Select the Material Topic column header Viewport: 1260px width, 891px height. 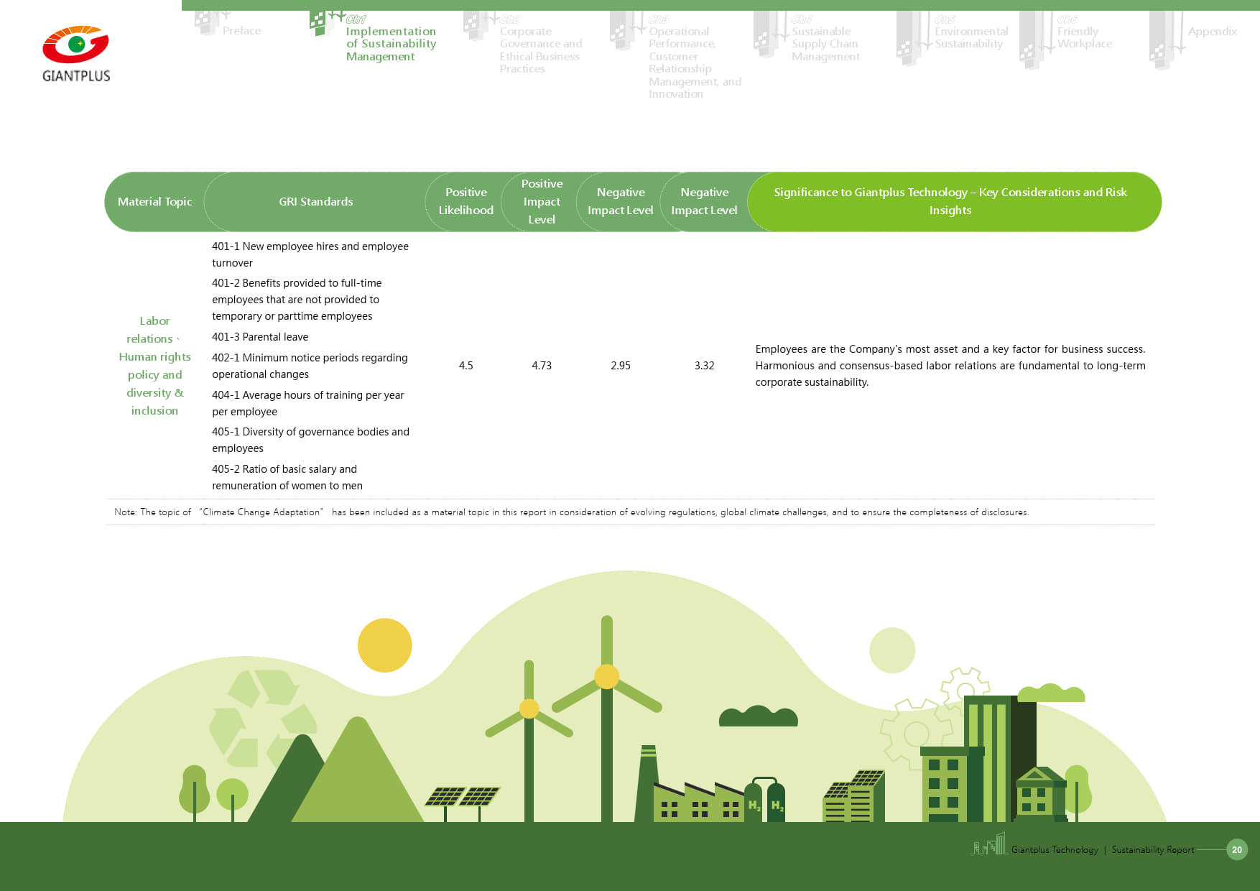tap(154, 202)
